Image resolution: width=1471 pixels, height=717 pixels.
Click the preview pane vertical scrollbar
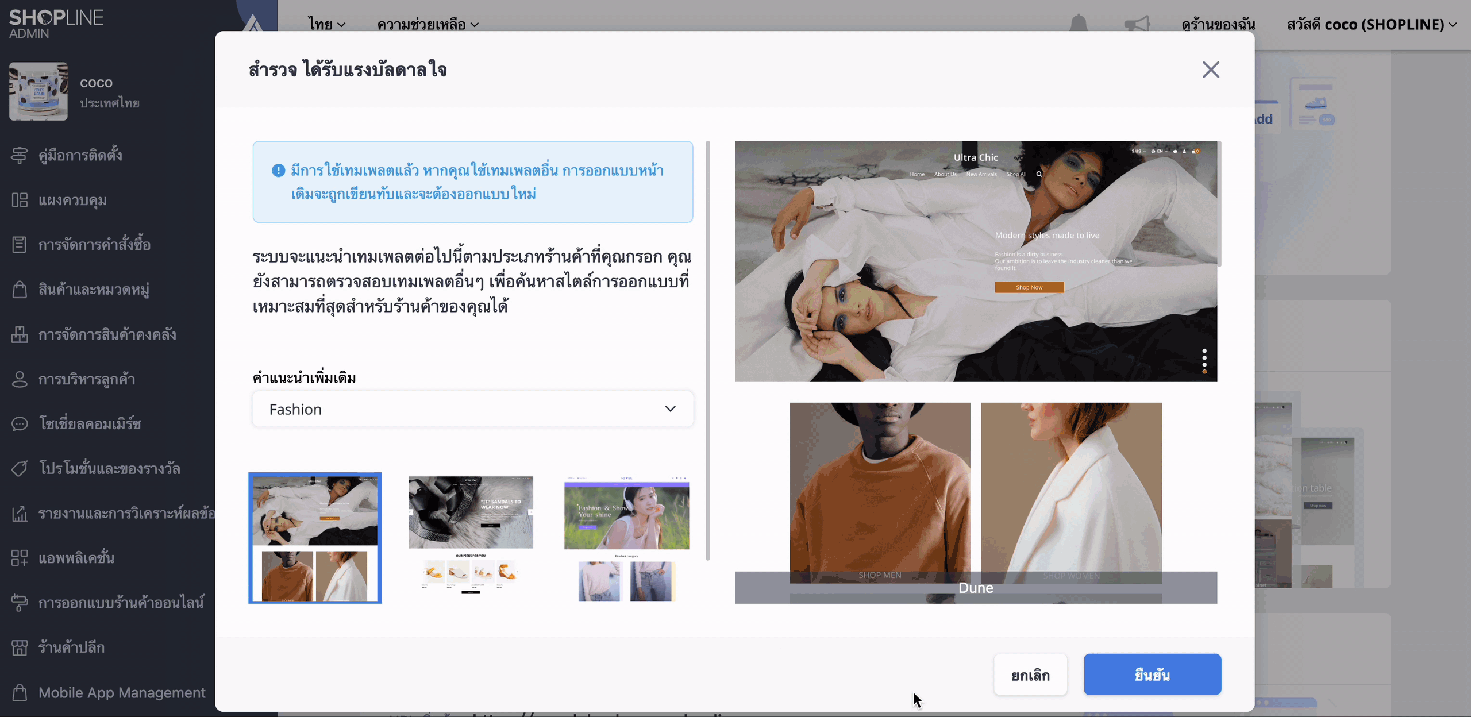1219,204
